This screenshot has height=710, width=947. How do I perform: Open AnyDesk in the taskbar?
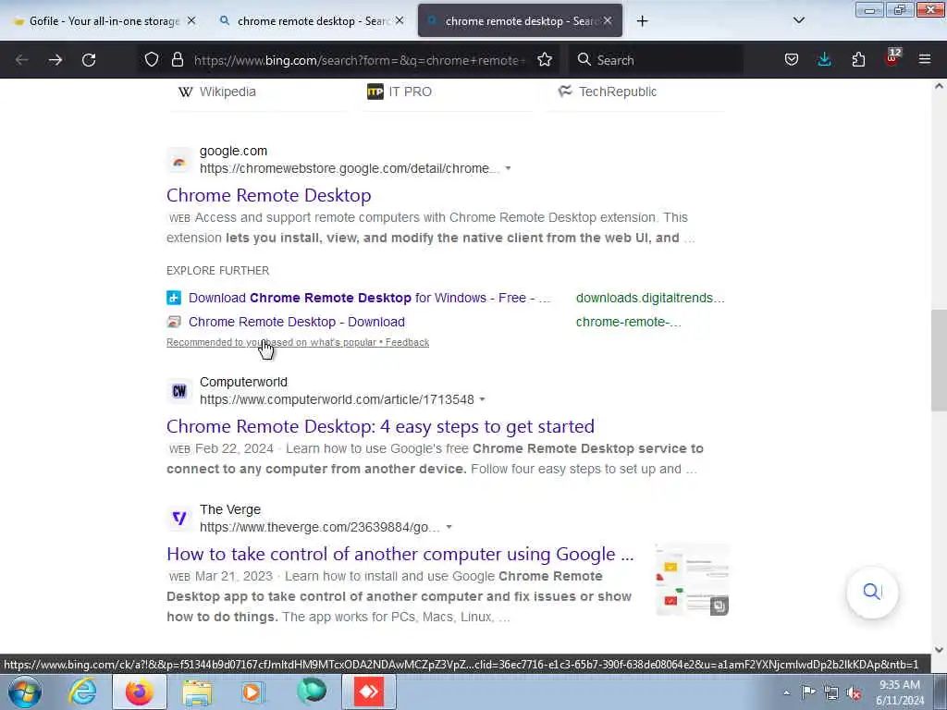click(x=369, y=692)
